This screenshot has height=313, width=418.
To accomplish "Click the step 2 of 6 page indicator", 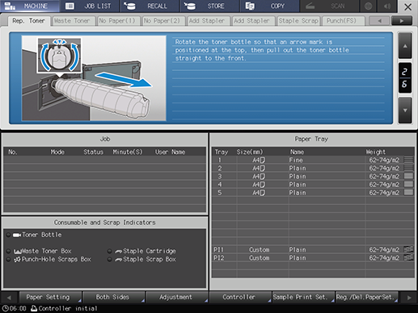I will point(405,78).
